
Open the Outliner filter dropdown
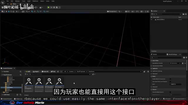coord(153,14)
